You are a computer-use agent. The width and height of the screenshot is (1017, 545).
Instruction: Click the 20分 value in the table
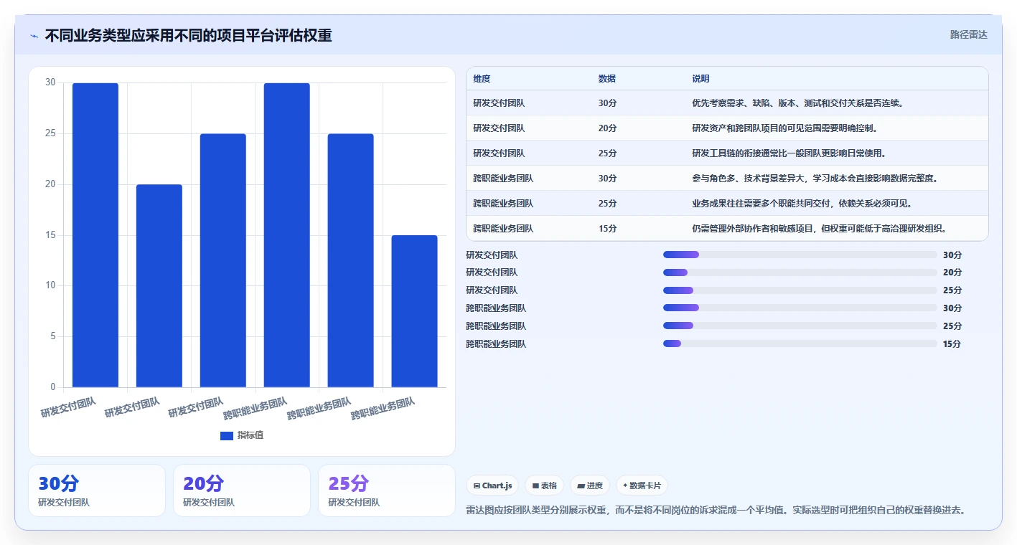[x=607, y=128]
